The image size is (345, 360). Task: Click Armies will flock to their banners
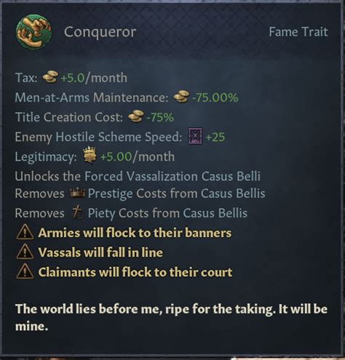point(135,233)
